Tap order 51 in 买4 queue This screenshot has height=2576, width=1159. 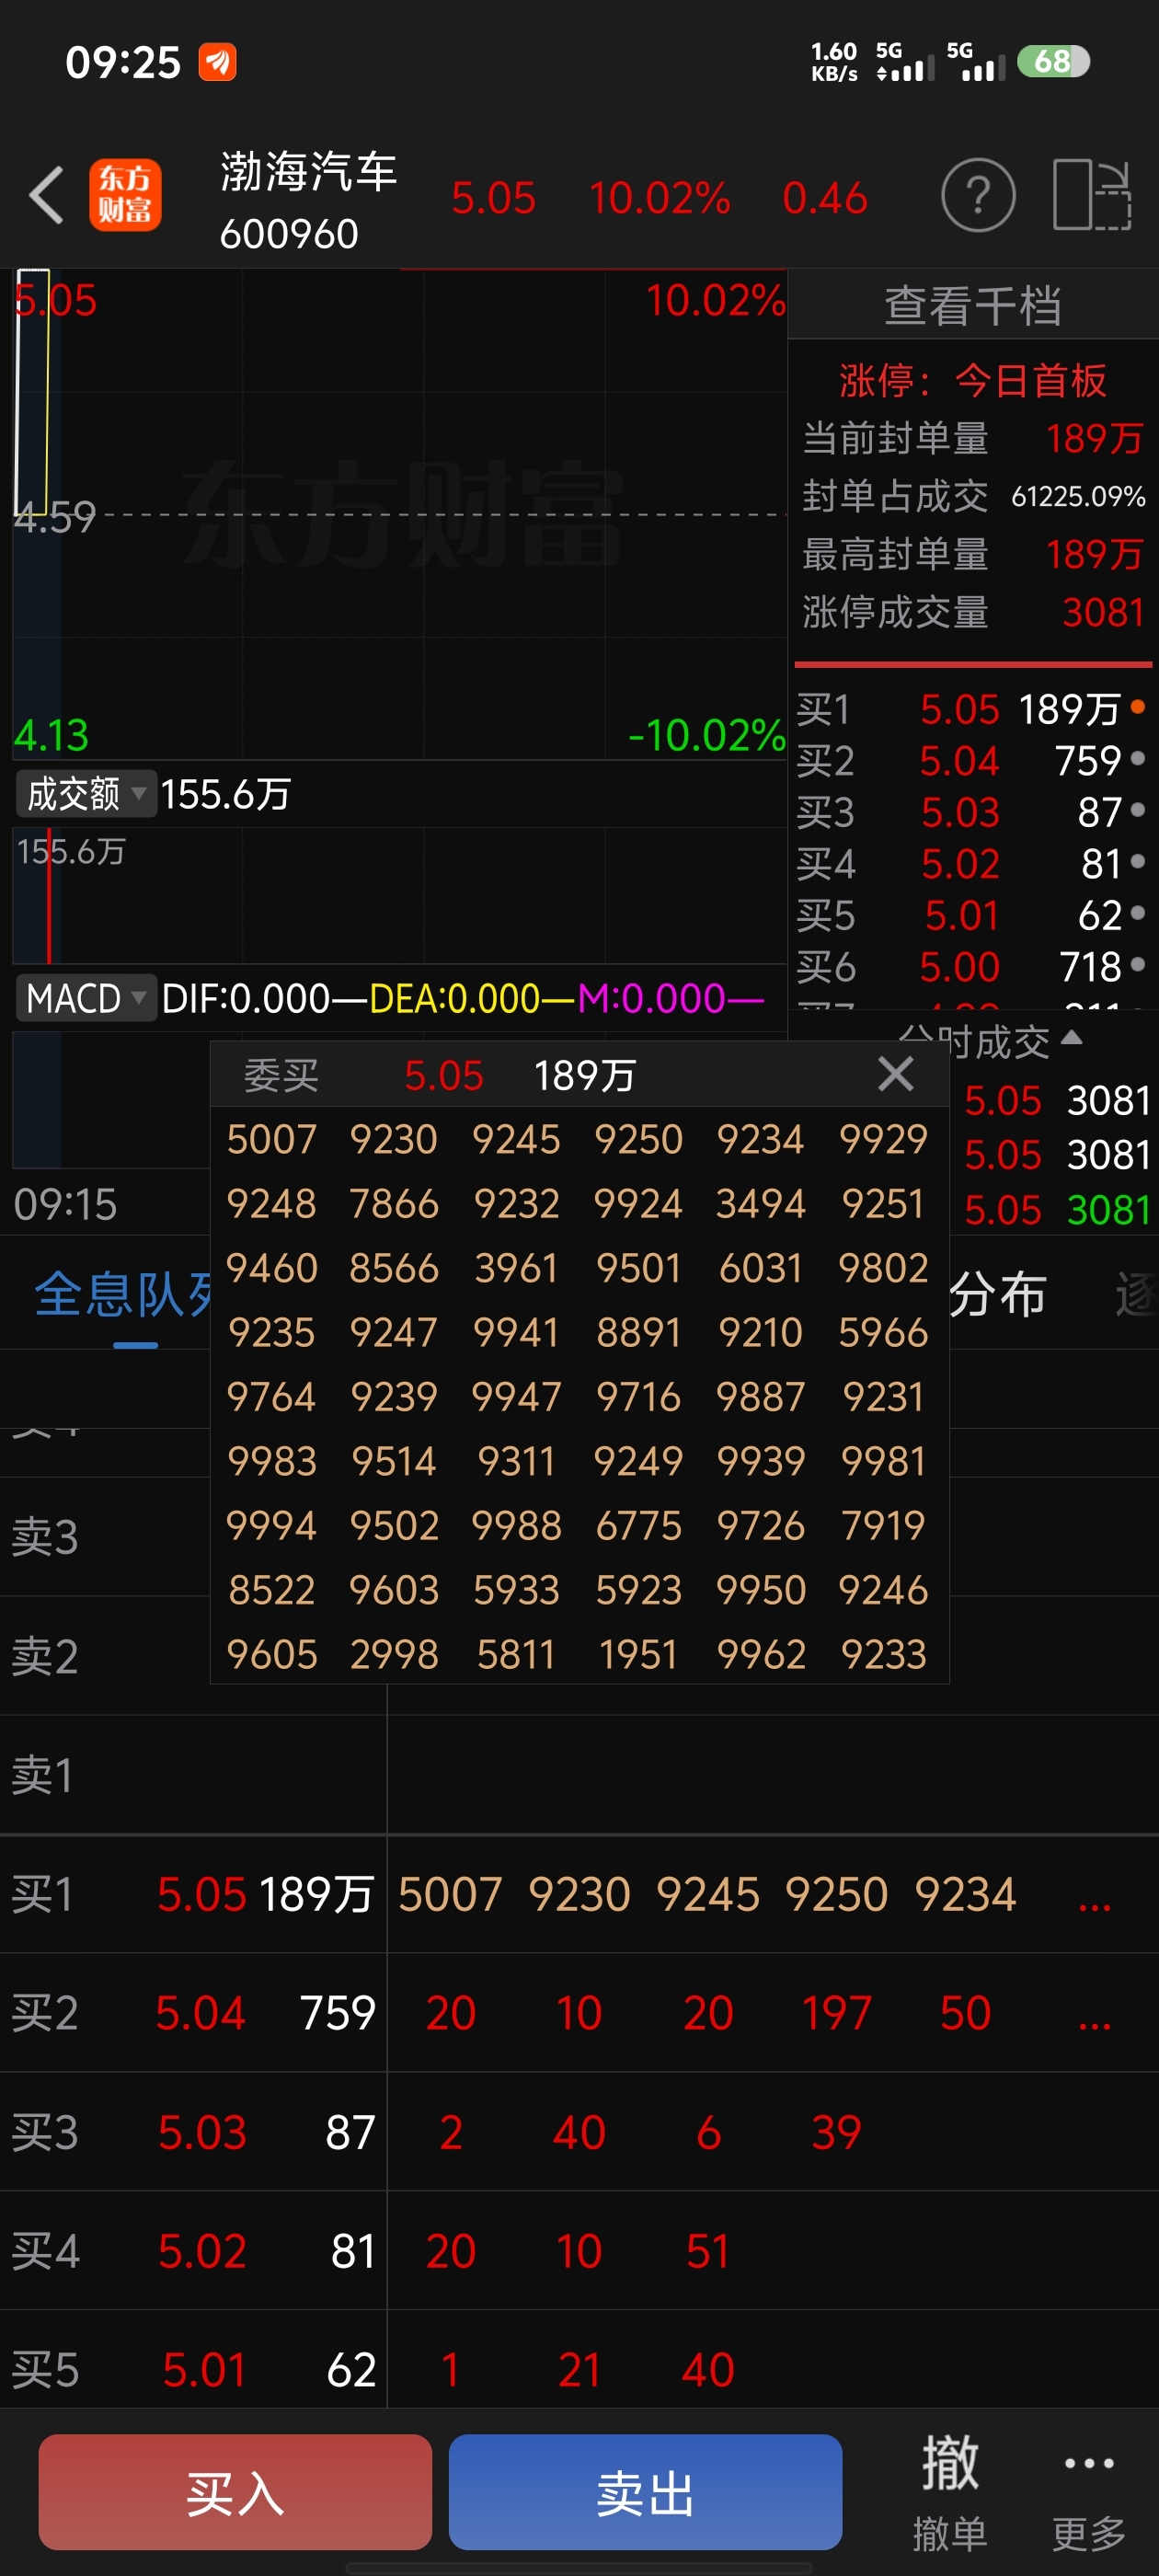click(x=708, y=2250)
